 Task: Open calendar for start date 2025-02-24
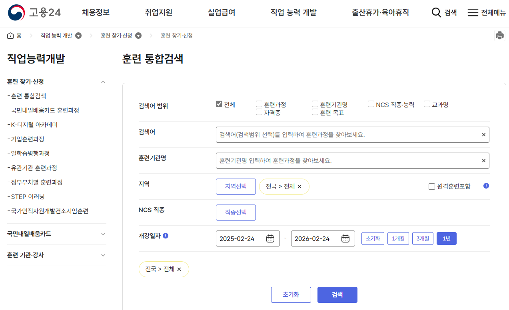click(270, 238)
